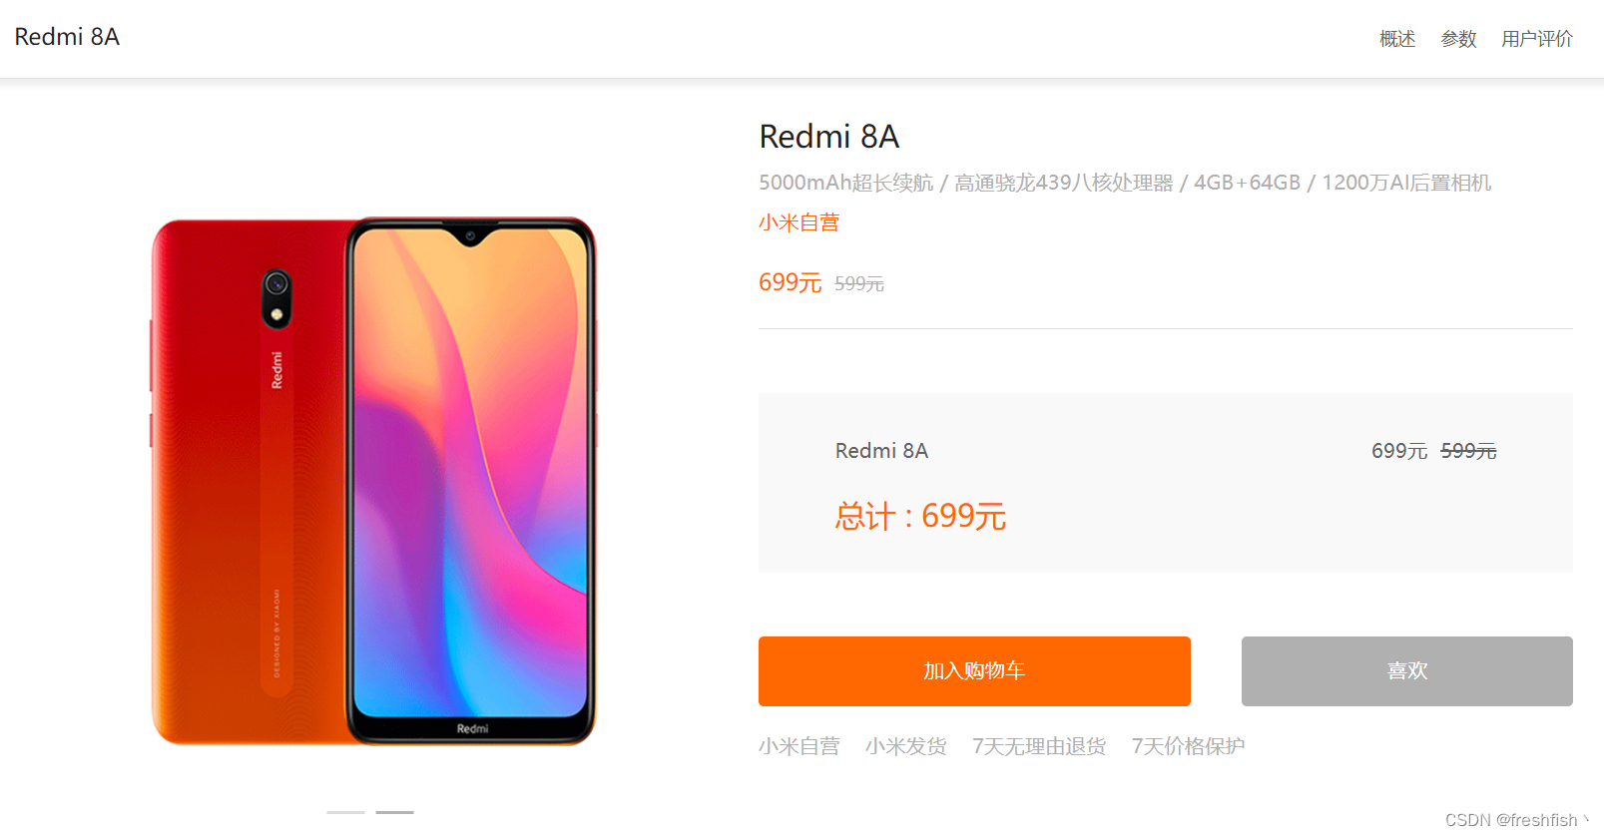This screenshot has width=1604, height=836.
Task: Click the 7天价格保护 price protection tag
Action: point(1188,746)
